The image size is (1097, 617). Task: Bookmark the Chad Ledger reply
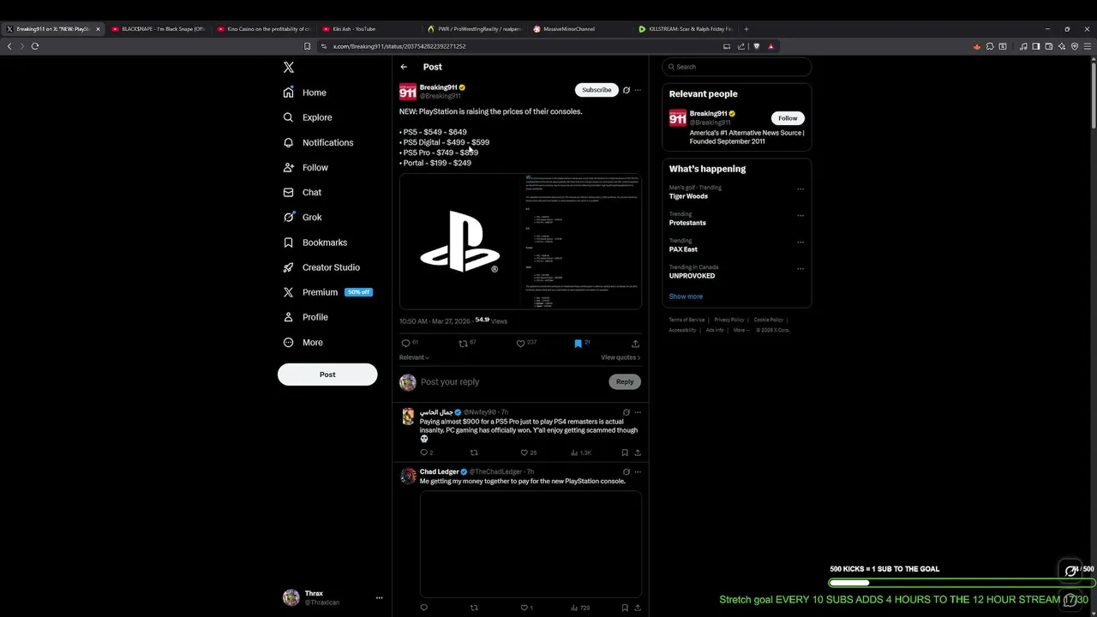pyautogui.click(x=625, y=608)
